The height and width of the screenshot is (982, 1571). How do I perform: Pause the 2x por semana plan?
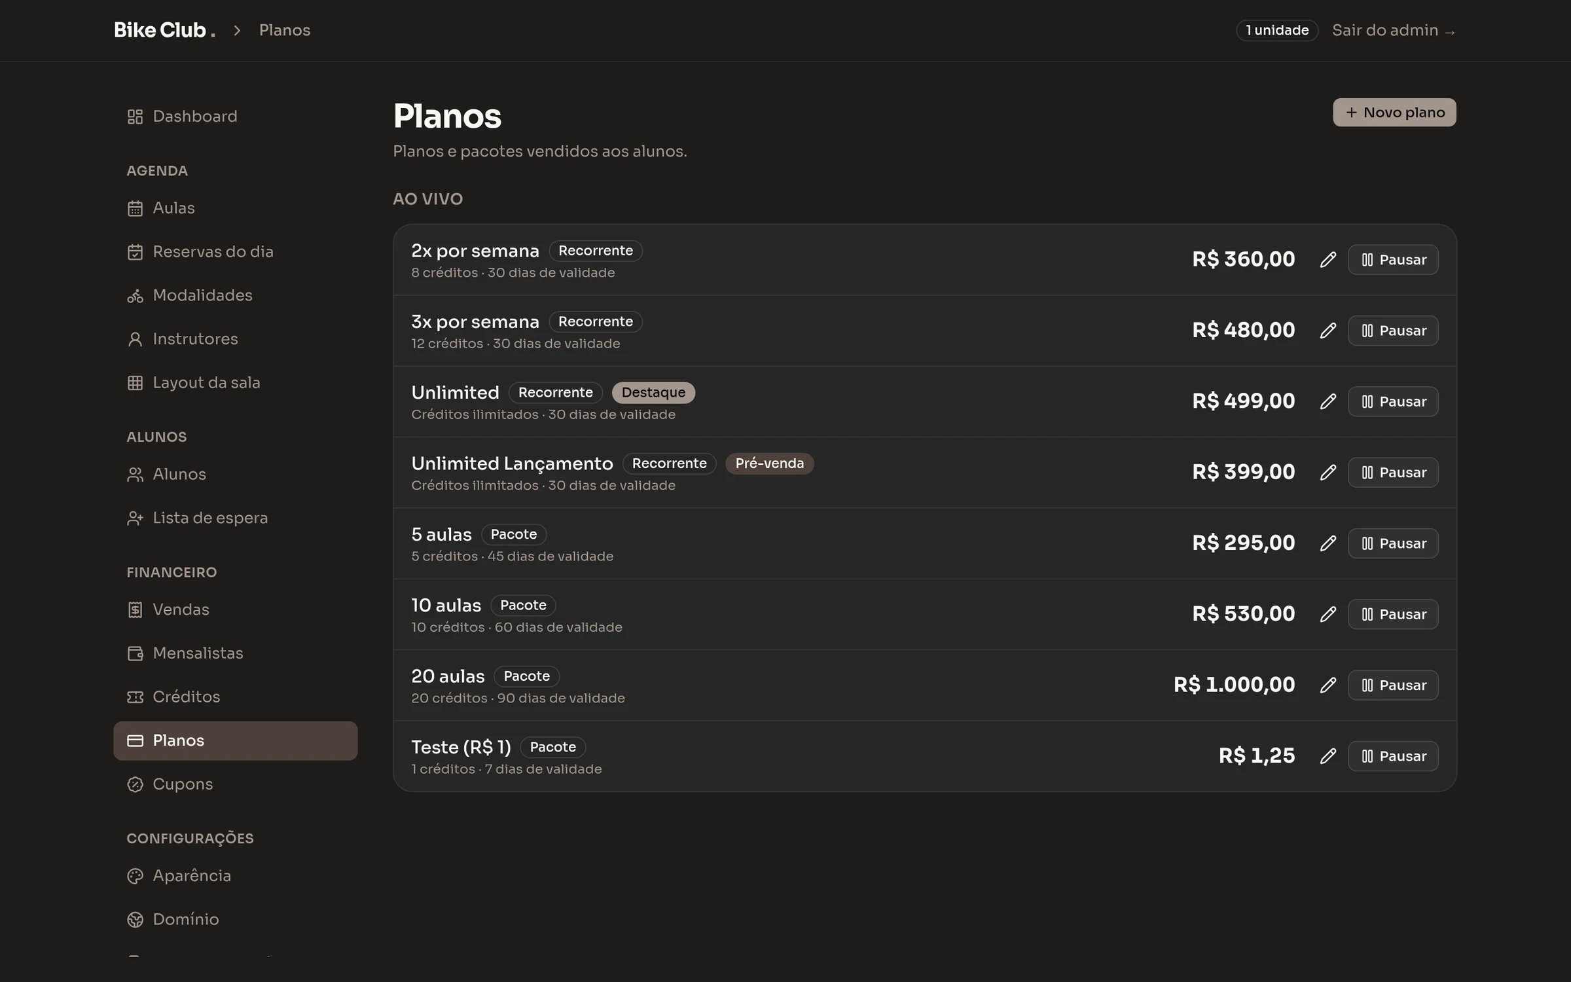tap(1393, 260)
